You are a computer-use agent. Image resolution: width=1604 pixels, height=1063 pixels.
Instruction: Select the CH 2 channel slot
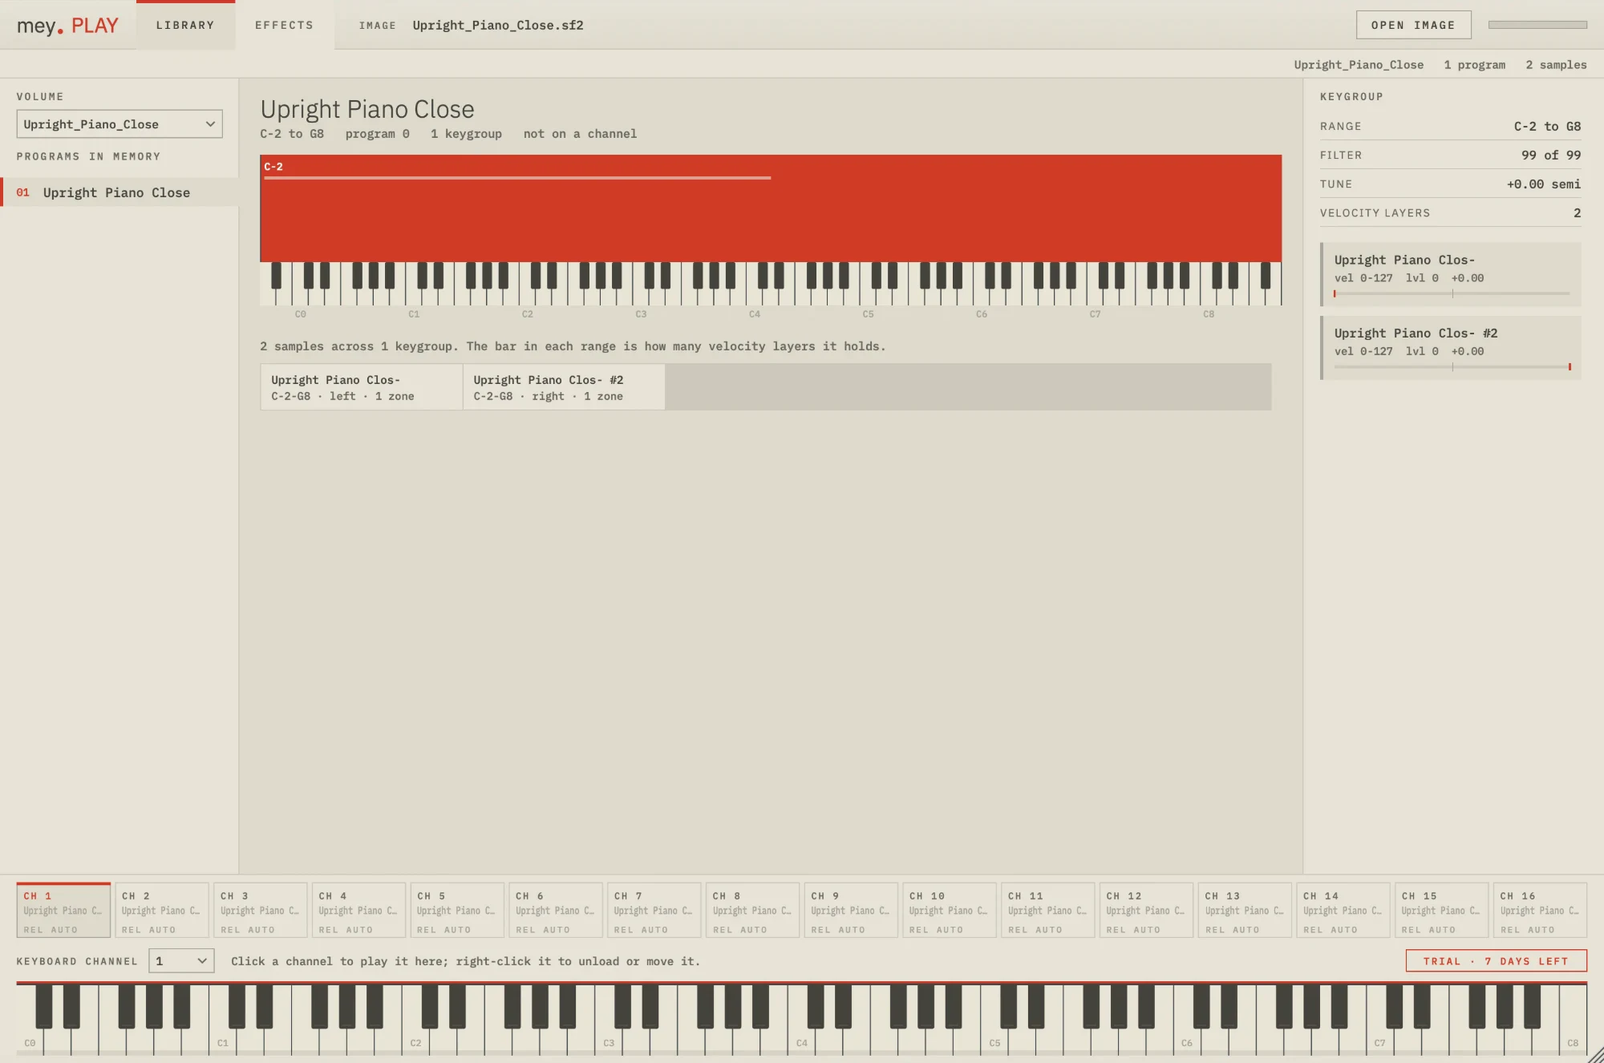[162, 911]
